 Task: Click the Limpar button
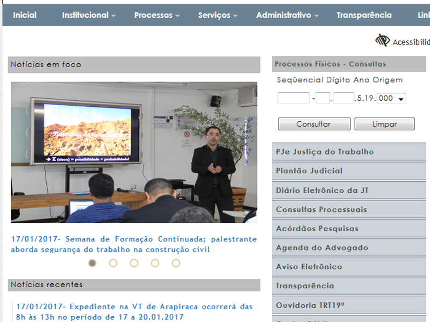coord(384,124)
